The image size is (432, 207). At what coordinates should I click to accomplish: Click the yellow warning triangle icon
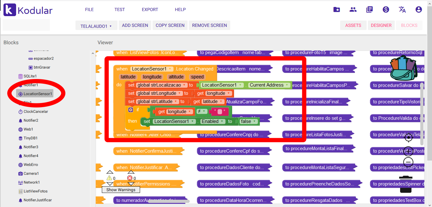click(x=110, y=178)
